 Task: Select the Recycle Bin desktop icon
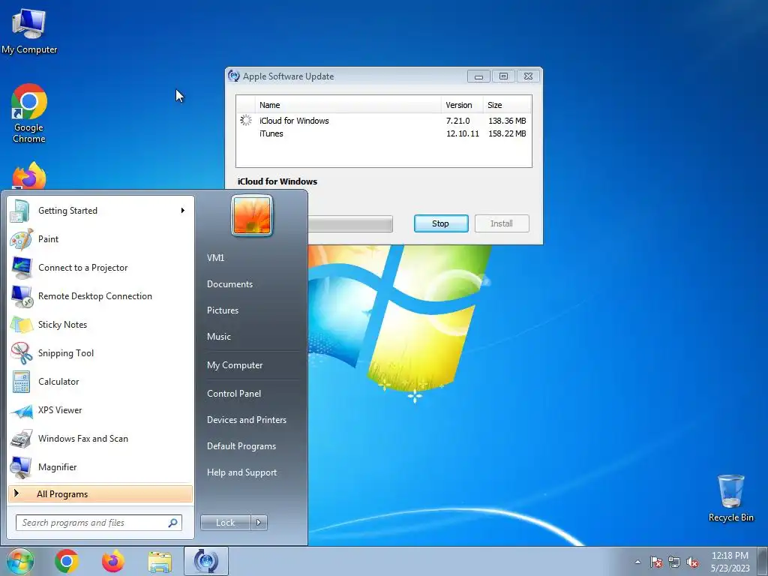click(731, 498)
